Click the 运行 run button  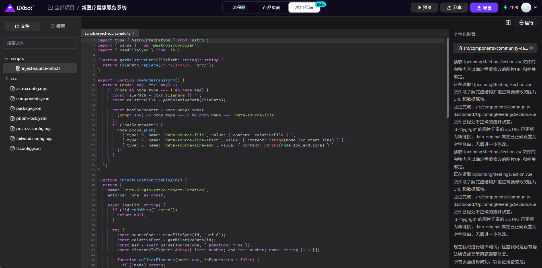[x=526, y=23]
